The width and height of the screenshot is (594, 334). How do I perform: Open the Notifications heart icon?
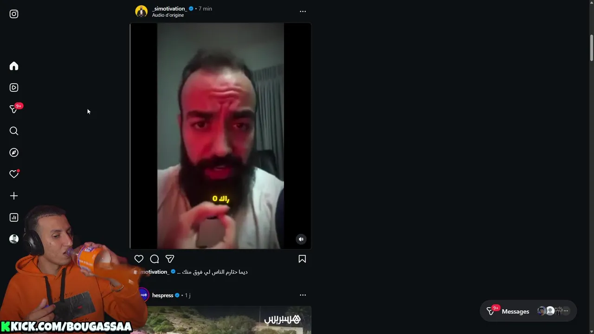coord(14,174)
